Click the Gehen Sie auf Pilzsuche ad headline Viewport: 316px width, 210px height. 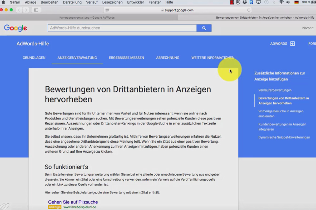(x=73, y=202)
